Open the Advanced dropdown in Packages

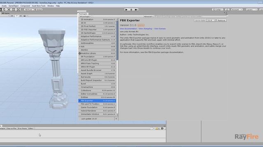pyautogui.click(x=148, y=16)
